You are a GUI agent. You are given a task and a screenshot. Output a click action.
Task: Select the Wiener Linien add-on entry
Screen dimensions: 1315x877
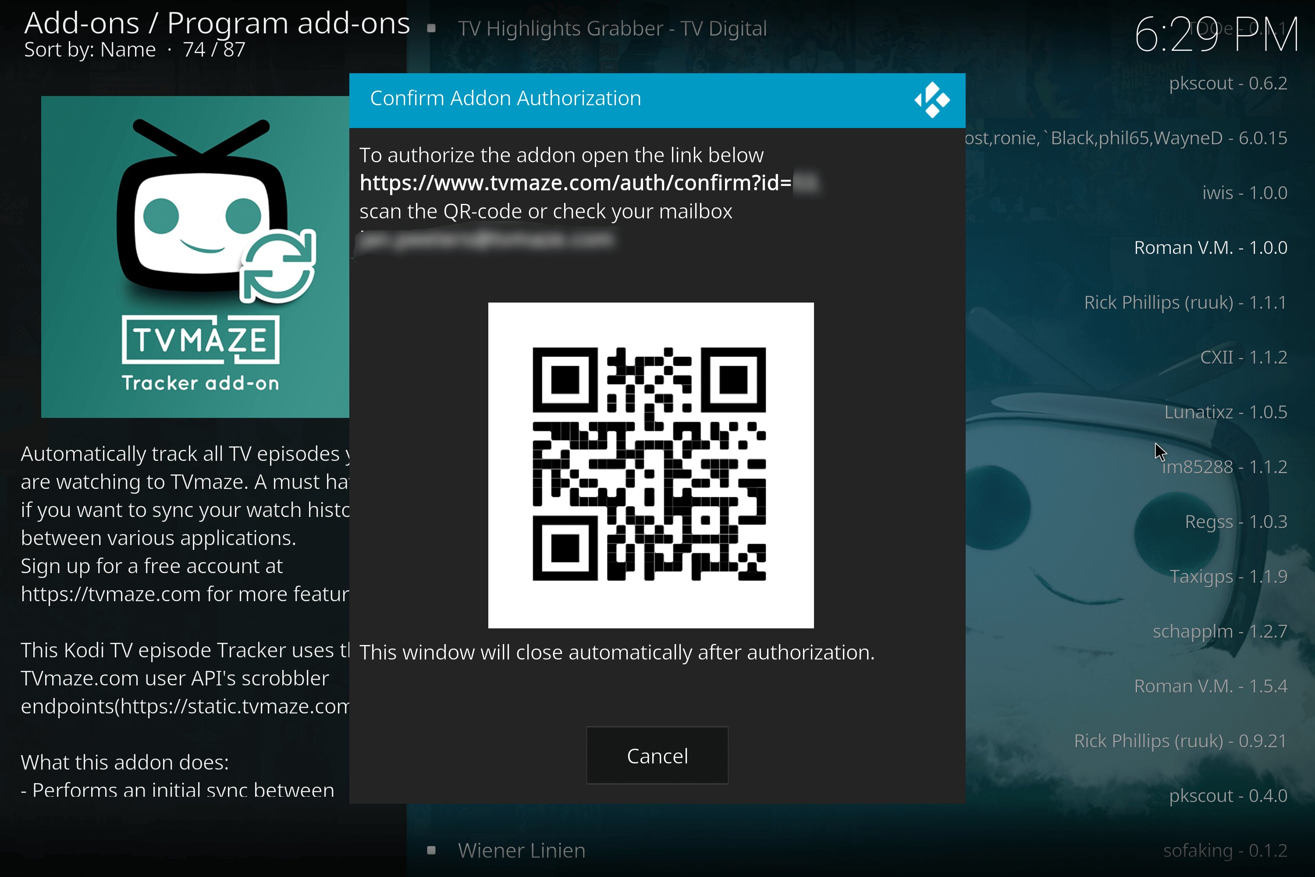(x=522, y=850)
